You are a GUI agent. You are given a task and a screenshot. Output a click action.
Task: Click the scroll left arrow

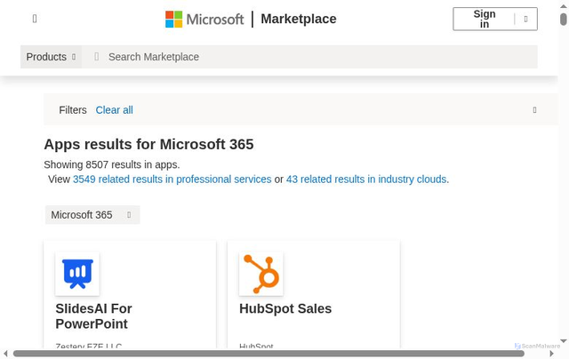5,354
